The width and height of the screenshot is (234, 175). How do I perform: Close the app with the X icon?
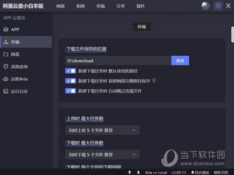(x=228, y=6)
